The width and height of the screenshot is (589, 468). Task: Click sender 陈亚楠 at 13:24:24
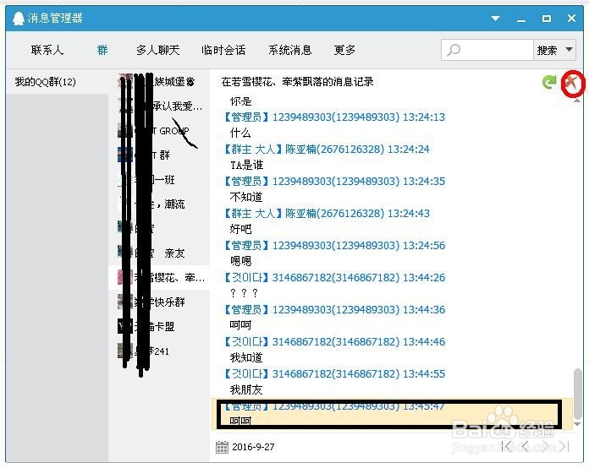point(327,150)
